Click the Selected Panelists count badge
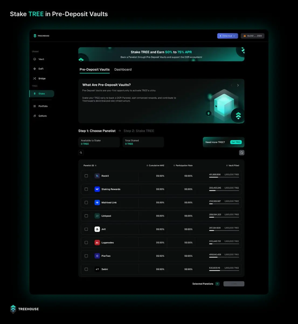The width and height of the screenshot is (298, 324). tap(217, 284)
